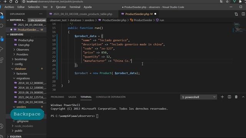Collapse the OBSERVERS folder section
This screenshot has width=246, height=138.
click(8, 34)
